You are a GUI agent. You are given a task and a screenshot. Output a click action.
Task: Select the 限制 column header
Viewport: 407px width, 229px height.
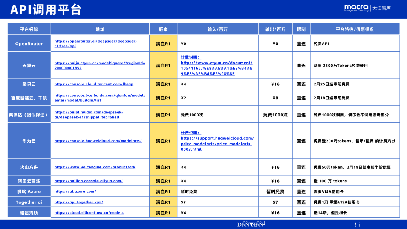point(301,29)
